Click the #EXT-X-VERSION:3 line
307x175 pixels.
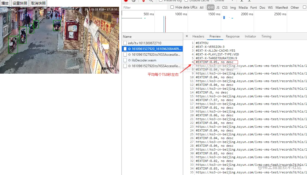[210, 47]
